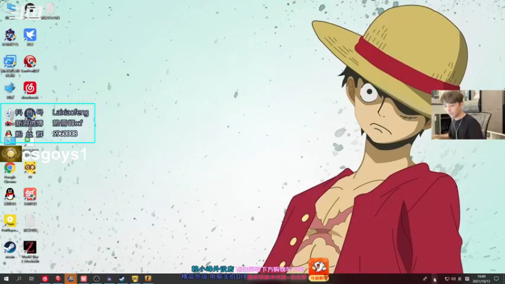Screen dimensions: 505x284
Task: Open the This PC icon at the top-left of the desktop
Action: tap(11, 9)
